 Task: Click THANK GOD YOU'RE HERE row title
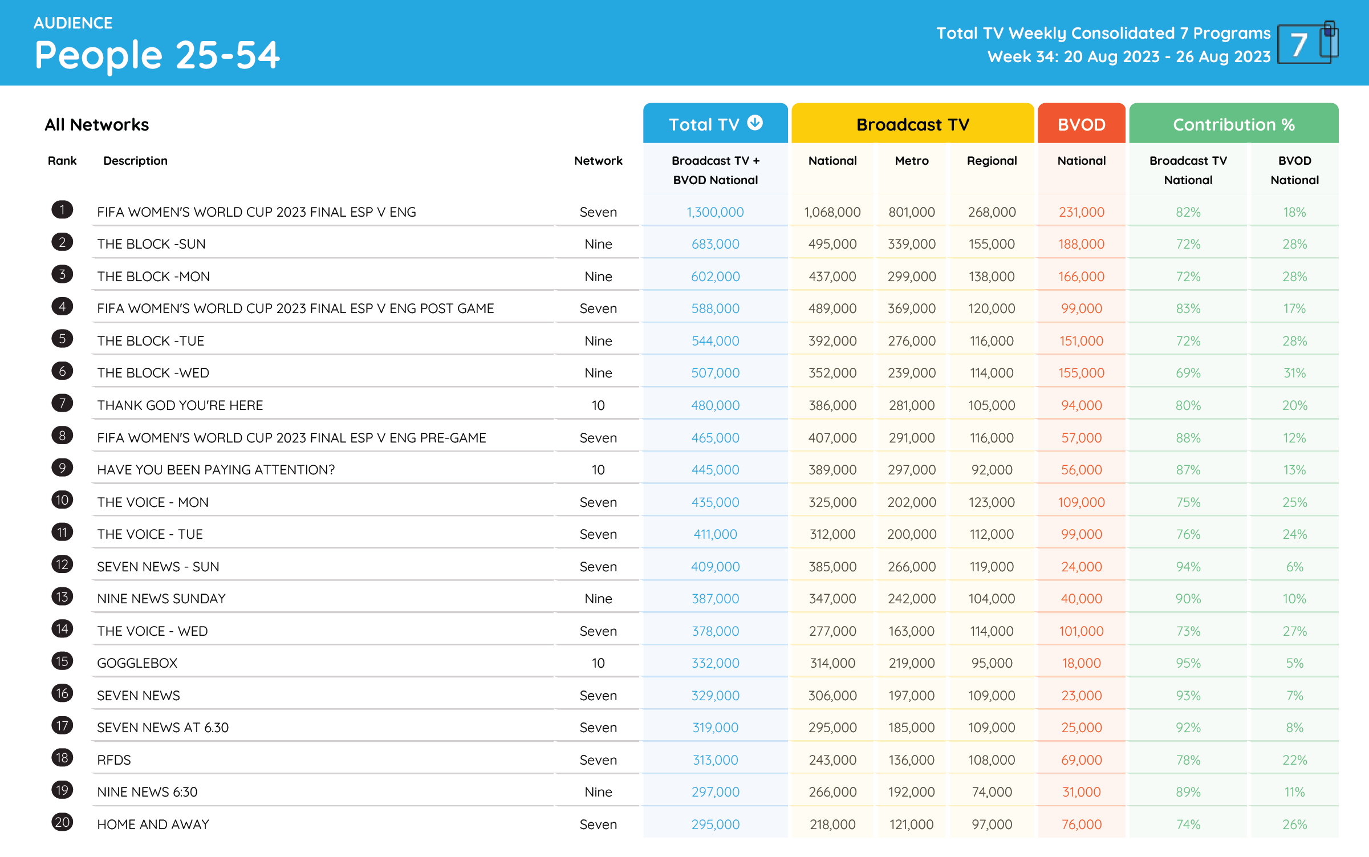(x=180, y=405)
